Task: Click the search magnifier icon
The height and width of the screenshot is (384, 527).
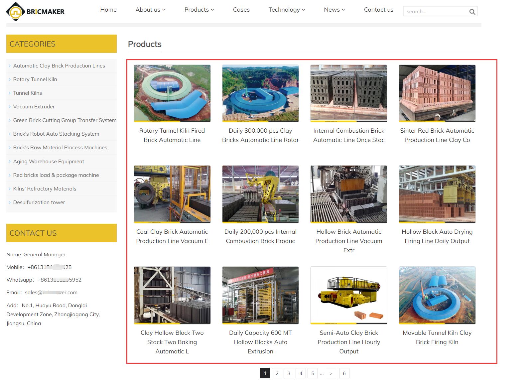Action: click(472, 12)
